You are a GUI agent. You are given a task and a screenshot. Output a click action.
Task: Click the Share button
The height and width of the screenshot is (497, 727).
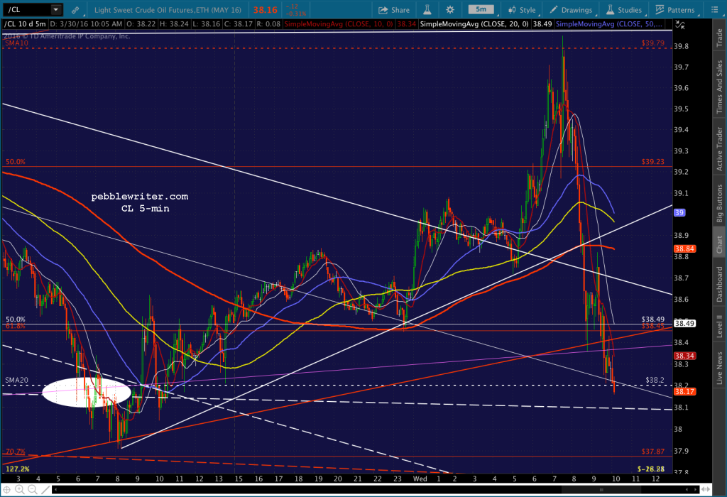tap(394, 10)
